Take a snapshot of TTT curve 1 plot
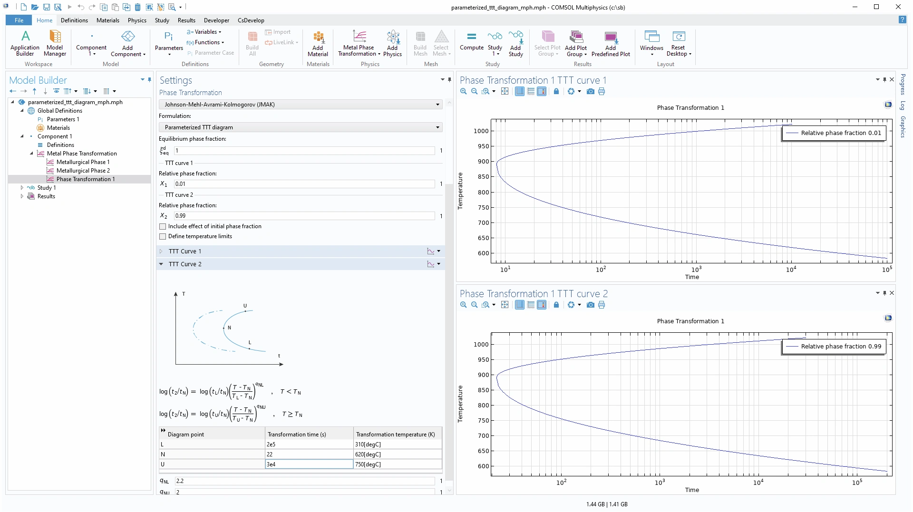913x512 pixels. 590,91
